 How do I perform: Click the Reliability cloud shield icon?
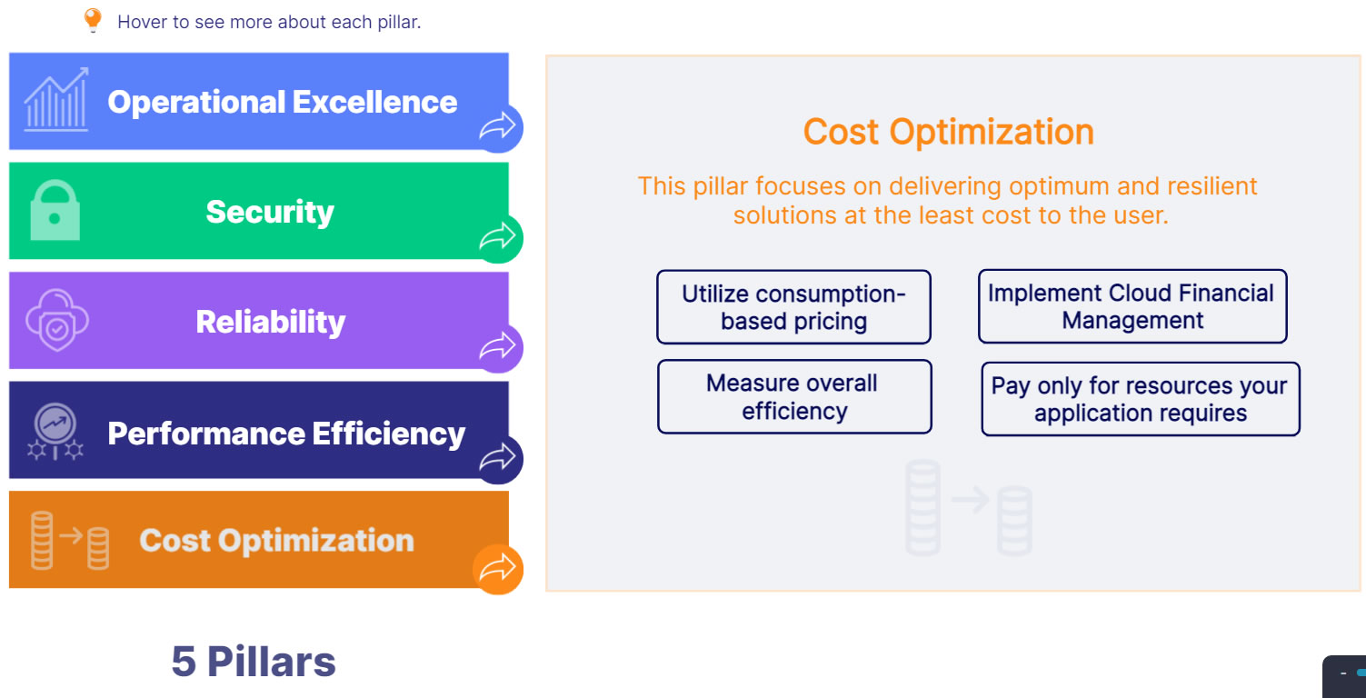tap(57, 321)
